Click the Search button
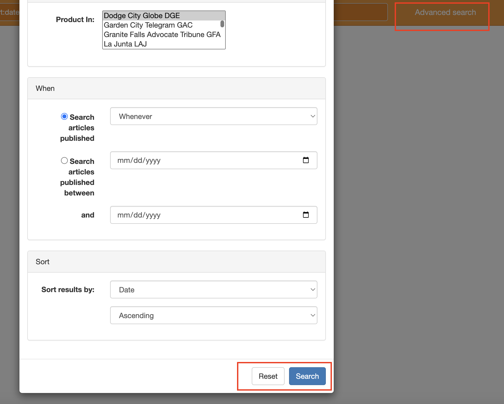Viewport: 504px width, 404px height. coord(307,376)
